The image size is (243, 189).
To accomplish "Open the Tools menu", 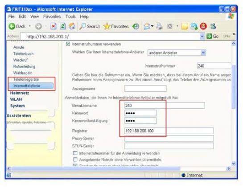I will (70, 16).
